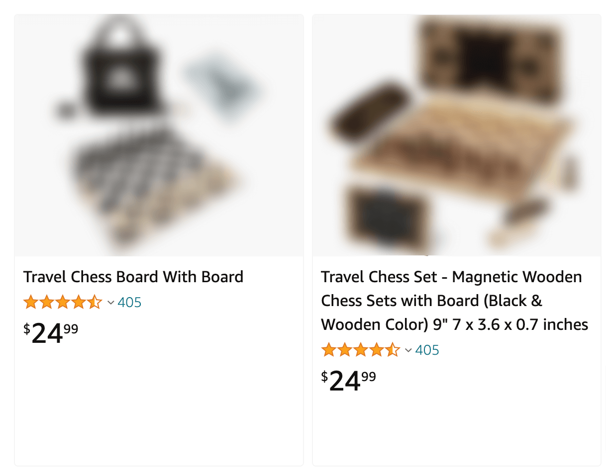The width and height of the screenshot is (606, 471).
Task: Expand rating chevron under Travel Chess Board With Board
Action: coord(111,302)
